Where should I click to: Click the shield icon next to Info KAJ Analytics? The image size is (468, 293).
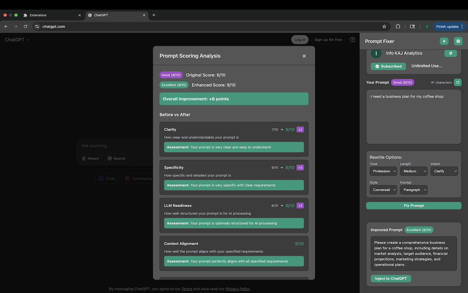click(x=450, y=53)
